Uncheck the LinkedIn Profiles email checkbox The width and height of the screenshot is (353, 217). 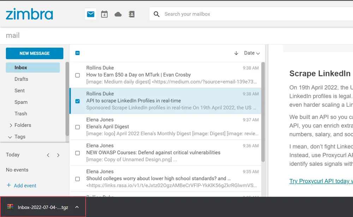78,101
